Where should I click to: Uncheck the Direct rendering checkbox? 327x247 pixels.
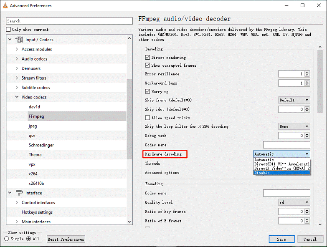(x=147, y=57)
